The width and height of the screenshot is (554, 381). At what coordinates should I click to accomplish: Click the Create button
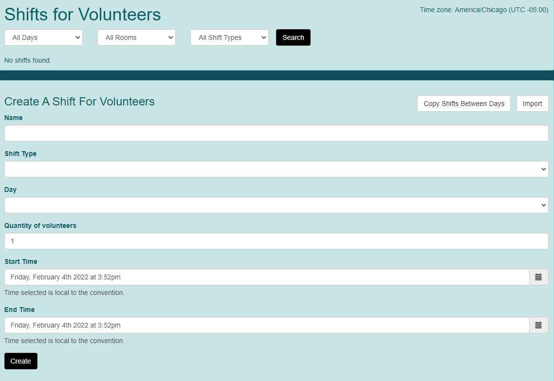coord(21,361)
